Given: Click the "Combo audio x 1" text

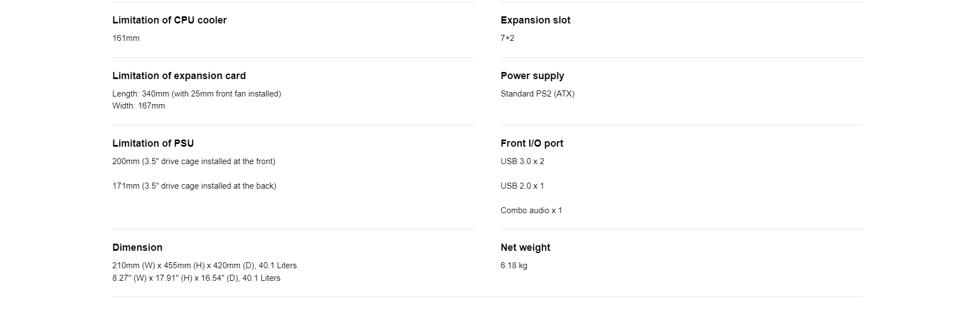Looking at the screenshot, I should pos(531,210).
